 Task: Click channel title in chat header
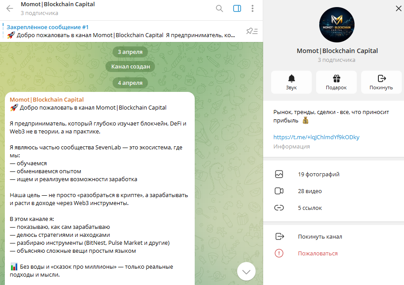(58, 4)
